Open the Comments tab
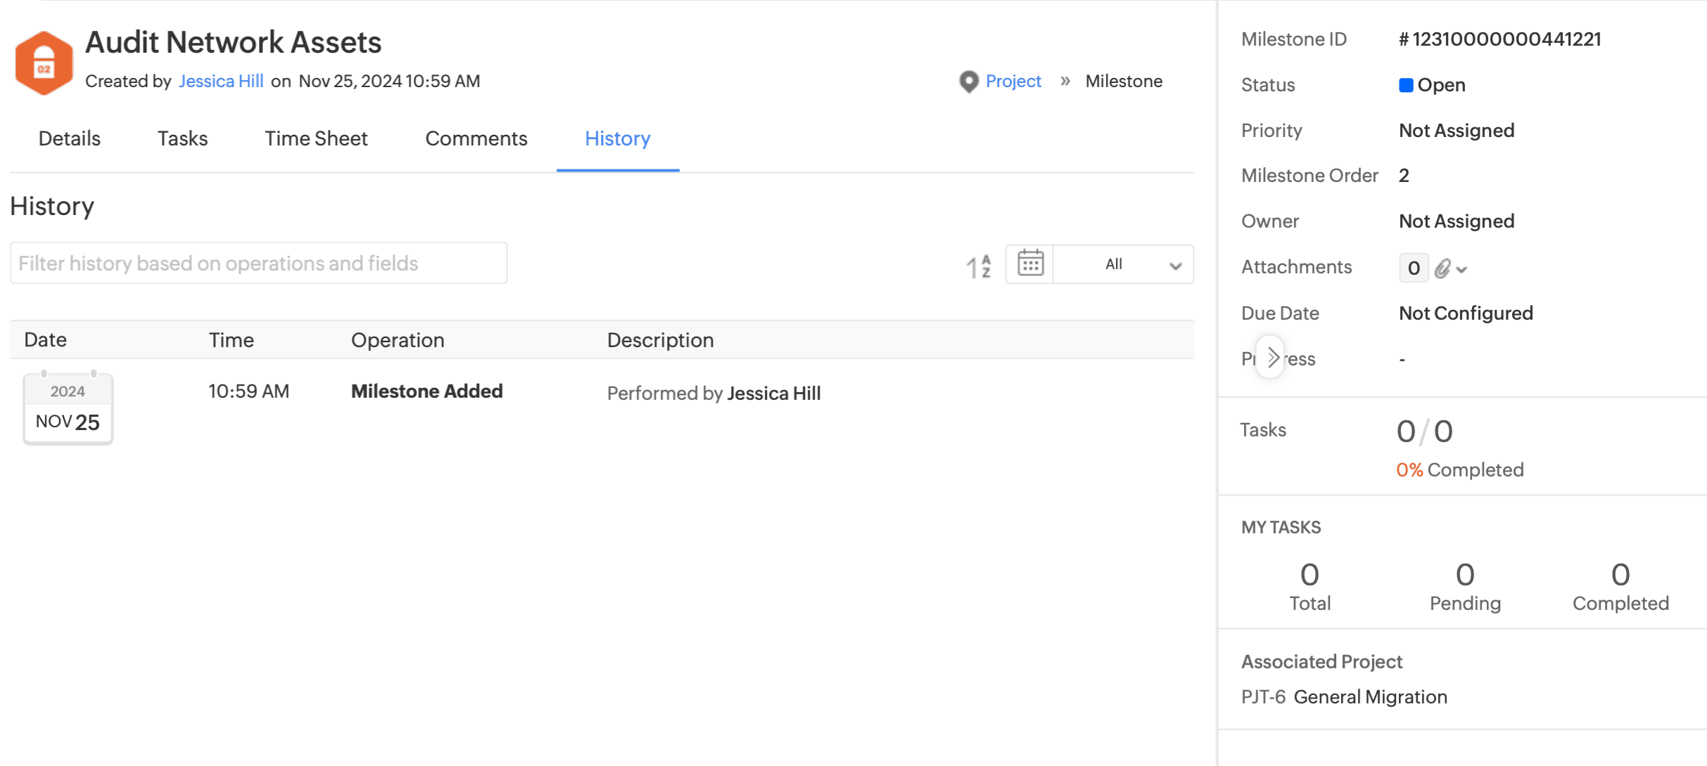This screenshot has height=766, width=1707. pyautogui.click(x=476, y=138)
